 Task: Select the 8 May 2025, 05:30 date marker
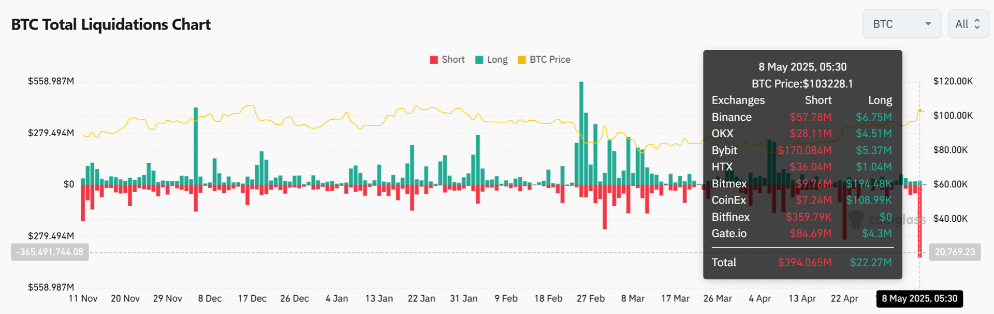tap(919, 298)
